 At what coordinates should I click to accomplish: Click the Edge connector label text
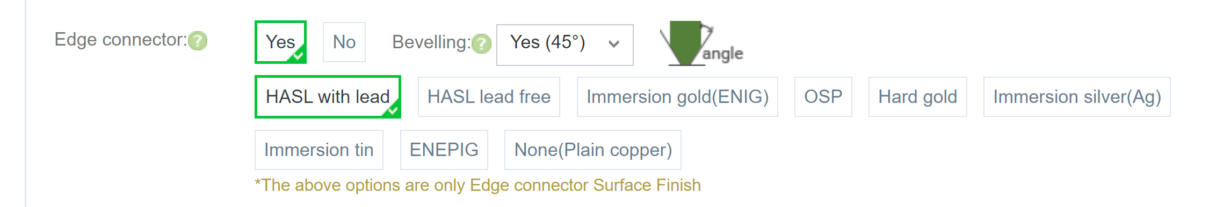121,40
